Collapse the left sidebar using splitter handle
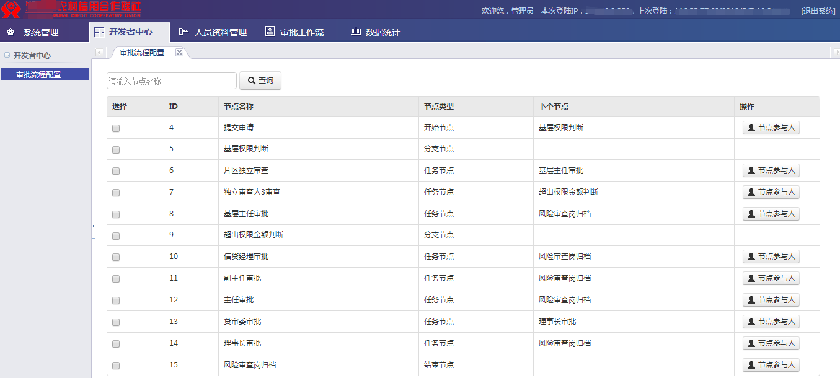The image size is (840, 378). pyautogui.click(x=93, y=226)
